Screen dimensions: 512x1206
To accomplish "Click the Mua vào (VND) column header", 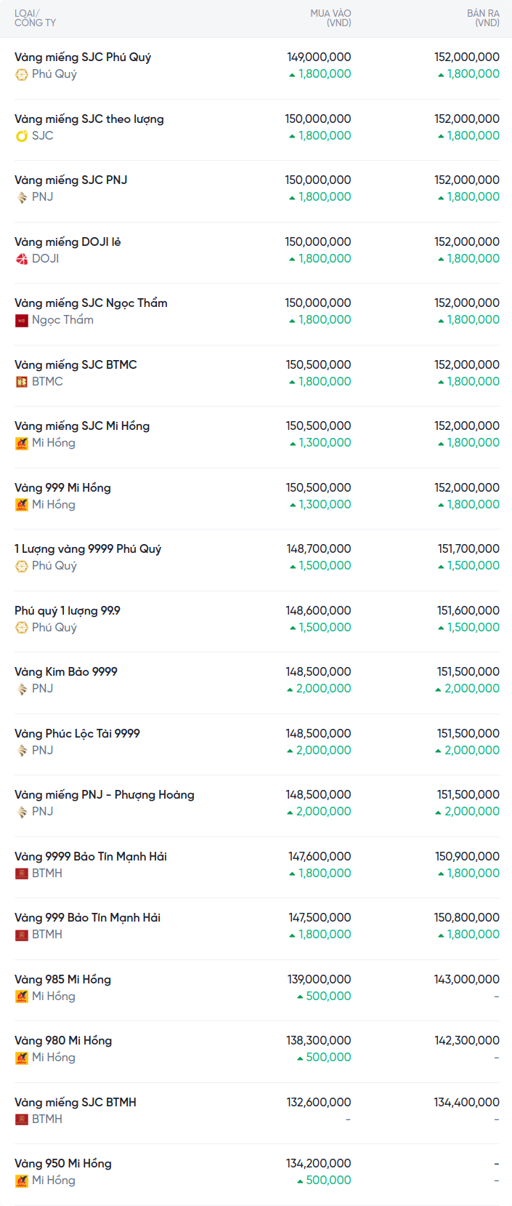I will 330,18.
